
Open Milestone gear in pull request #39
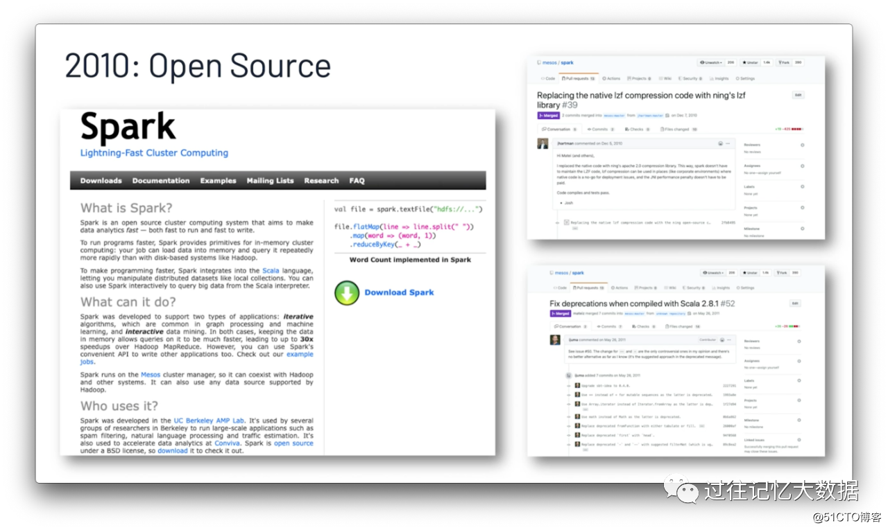point(803,229)
